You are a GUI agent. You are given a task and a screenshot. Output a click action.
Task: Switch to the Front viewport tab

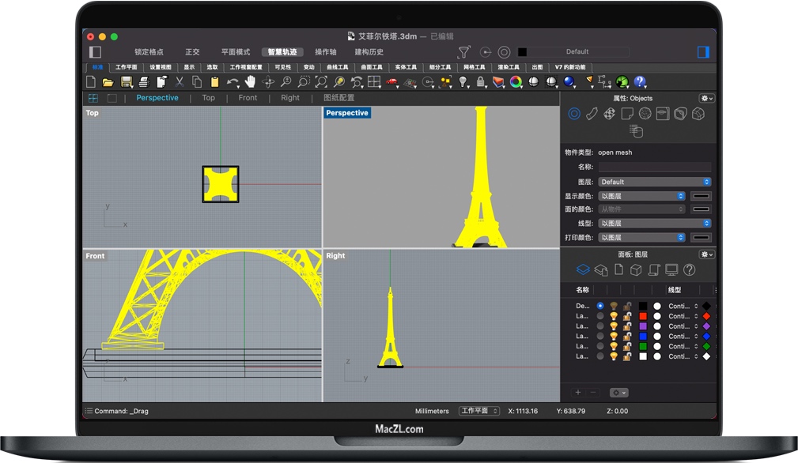click(248, 98)
